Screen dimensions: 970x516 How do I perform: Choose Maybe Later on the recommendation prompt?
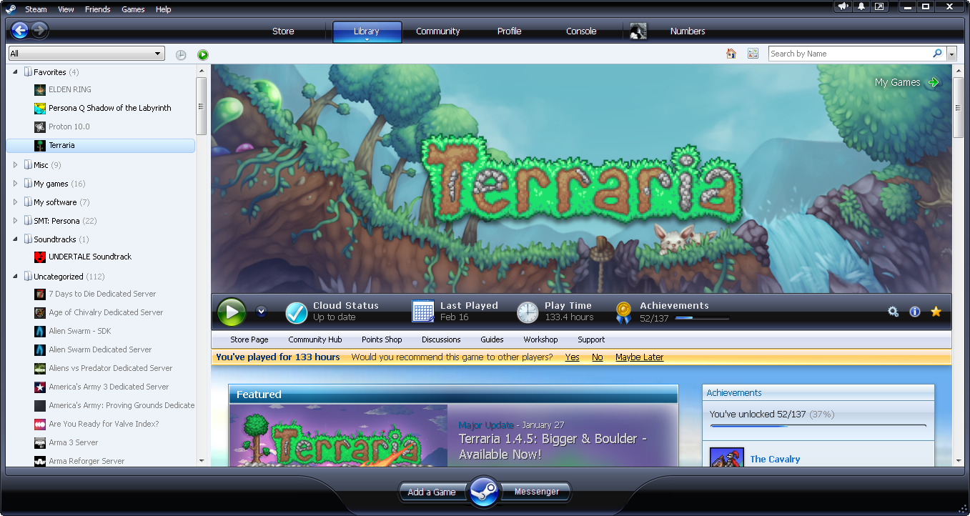coord(639,357)
